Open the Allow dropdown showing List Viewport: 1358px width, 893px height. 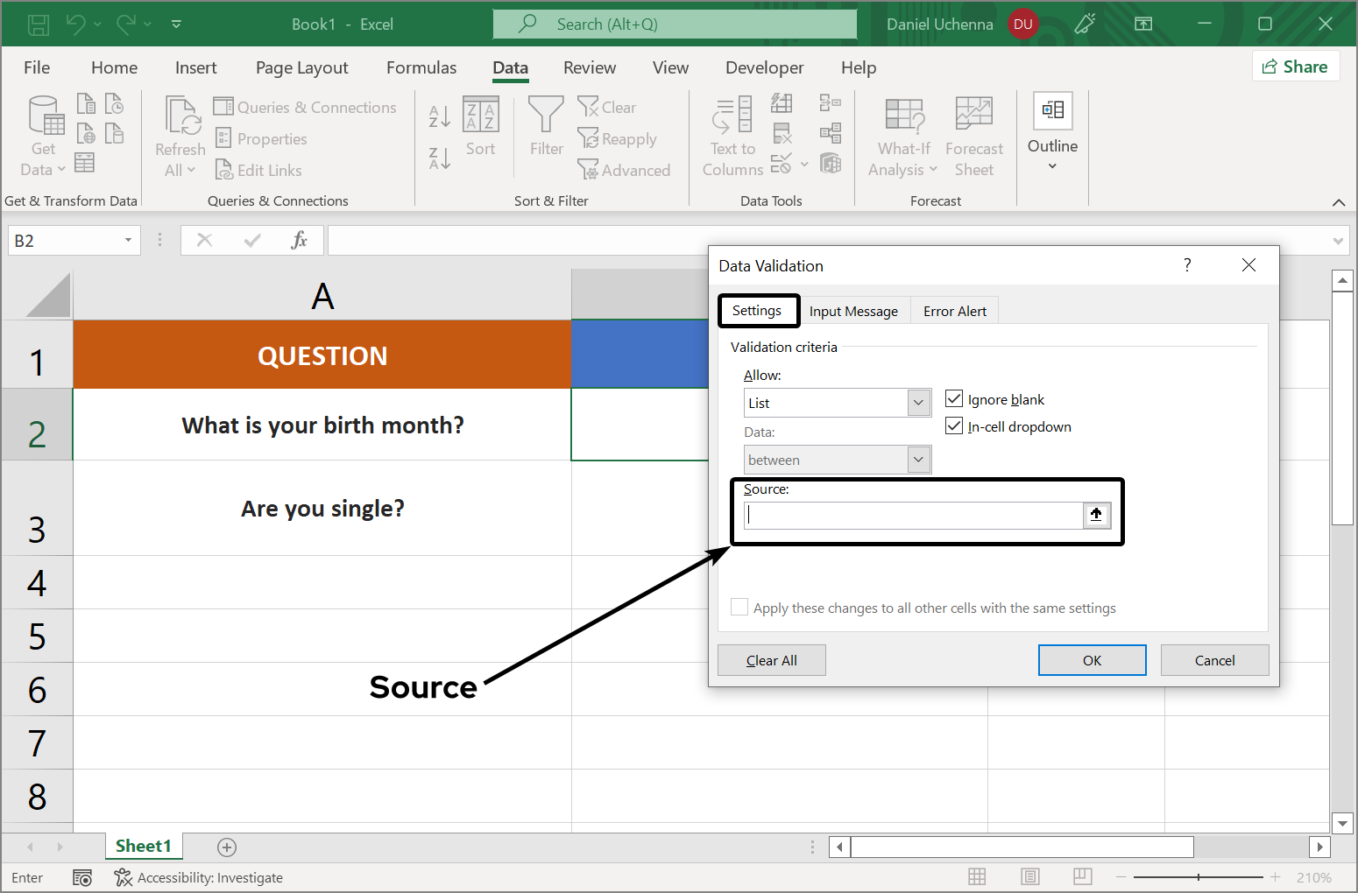click(917, 402)
